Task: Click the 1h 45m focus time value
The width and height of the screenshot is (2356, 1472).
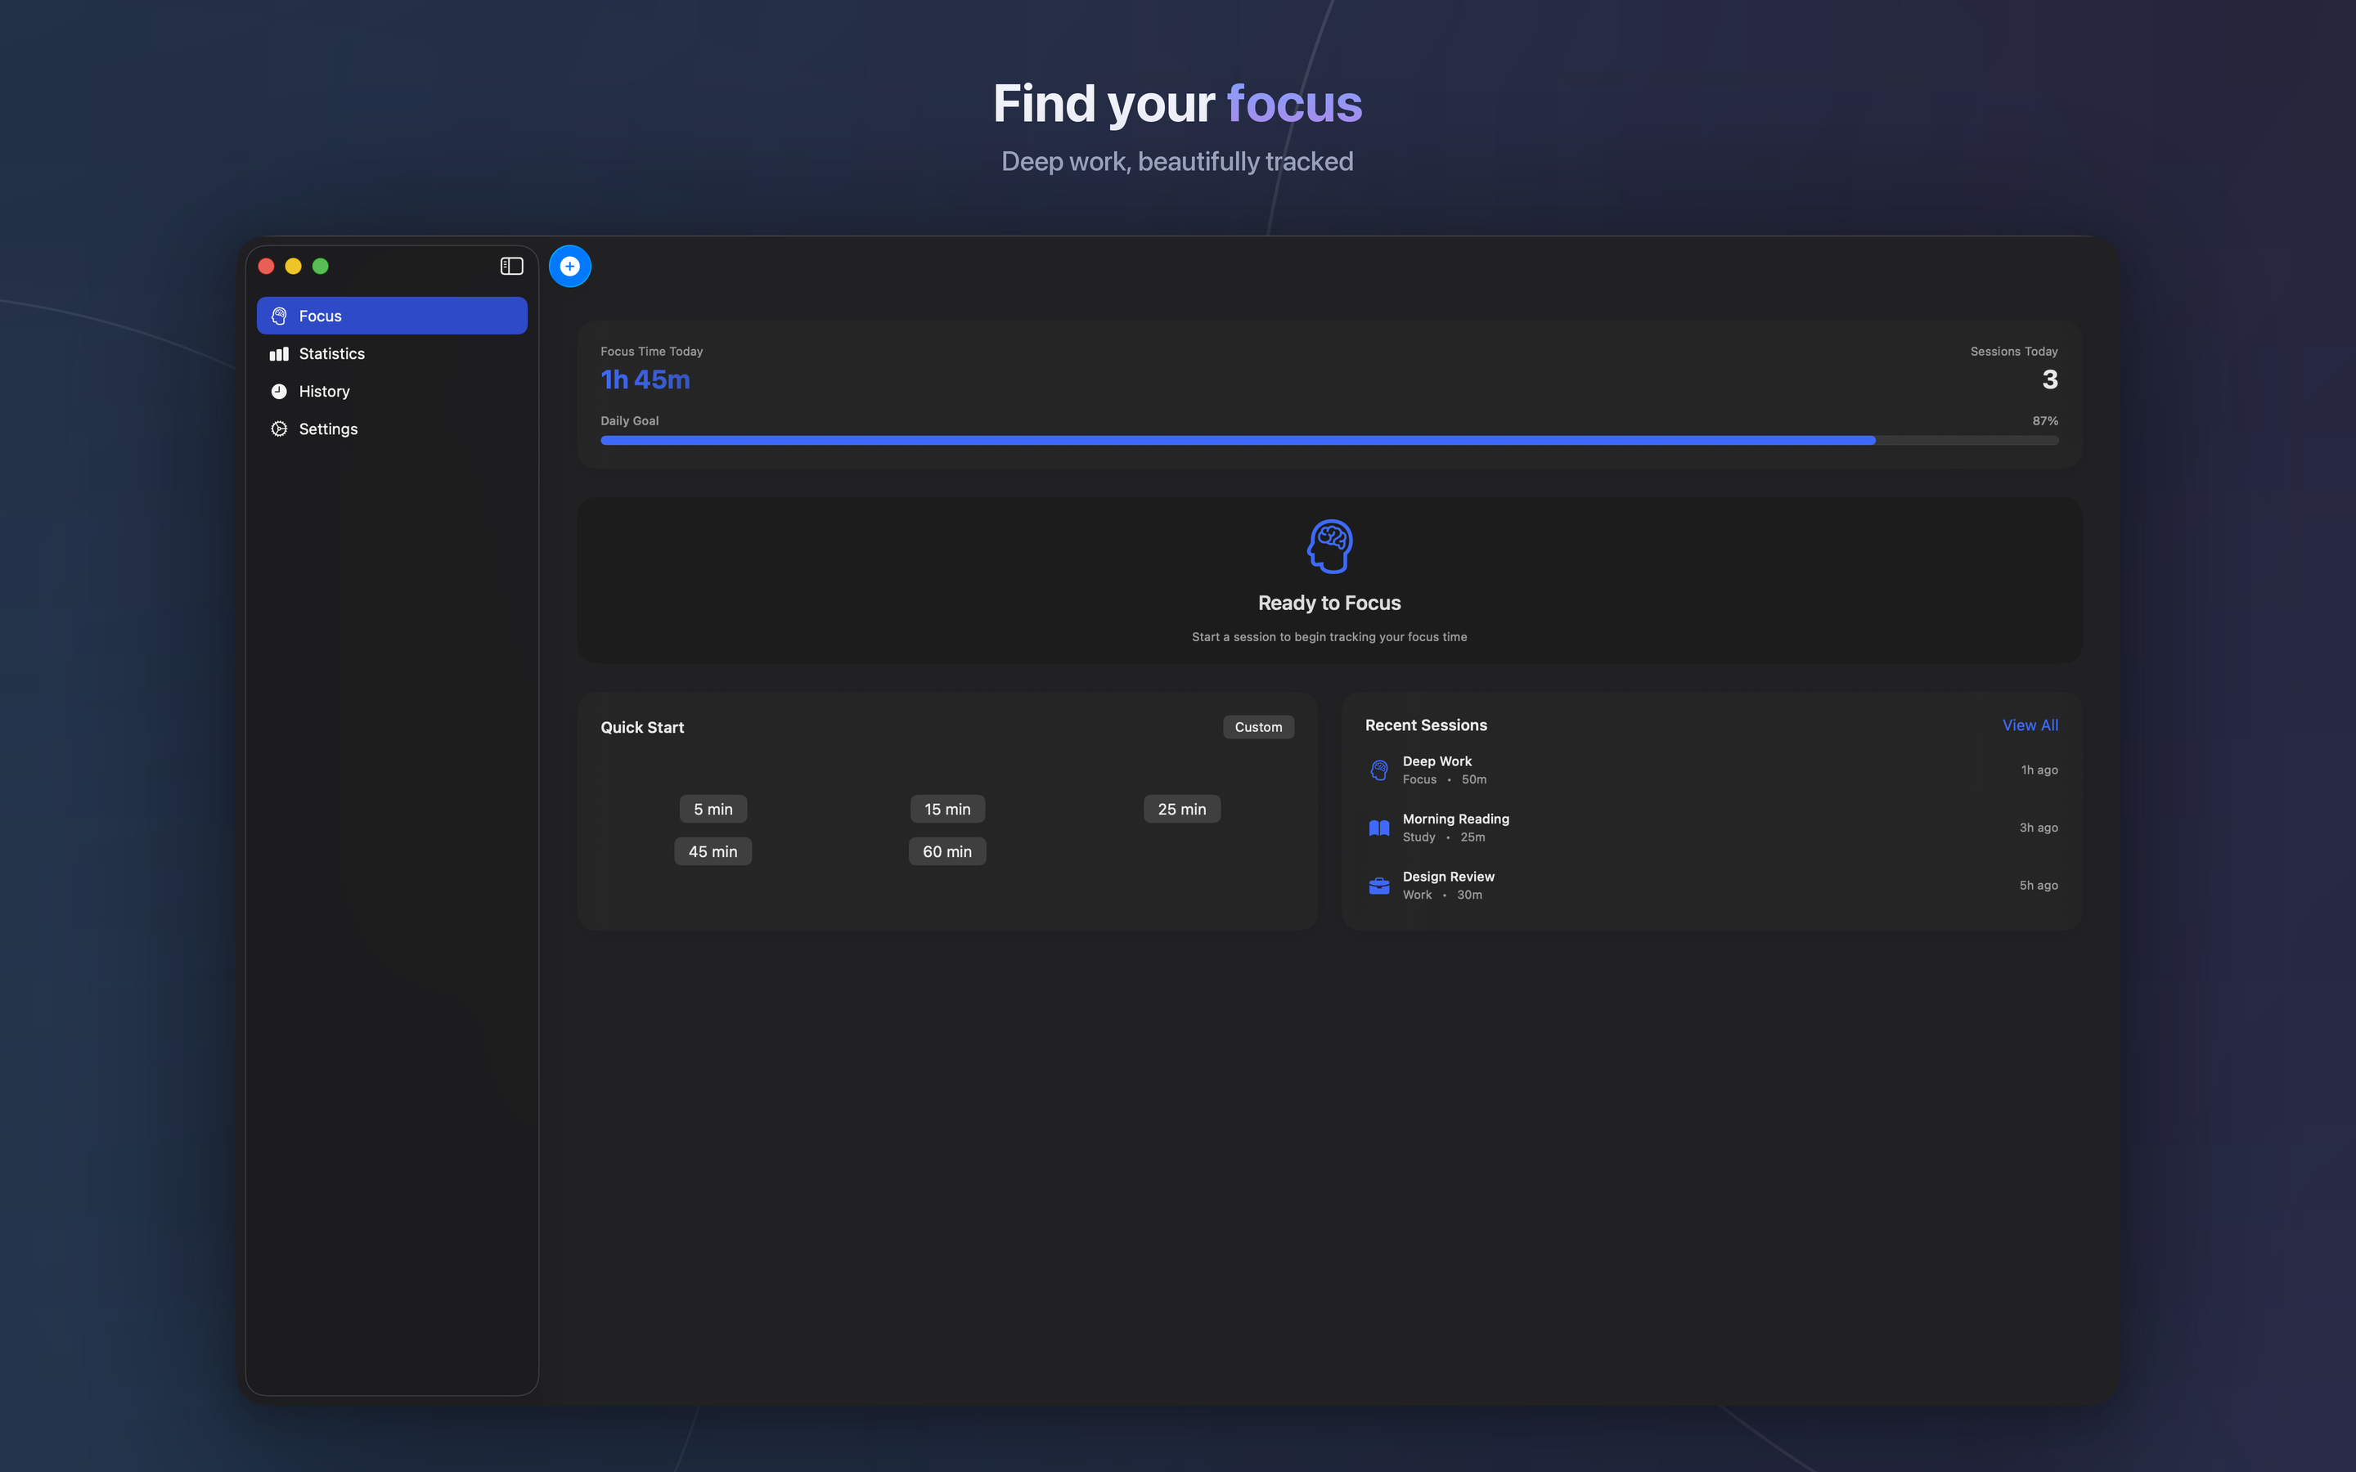Action: point(645,379)
